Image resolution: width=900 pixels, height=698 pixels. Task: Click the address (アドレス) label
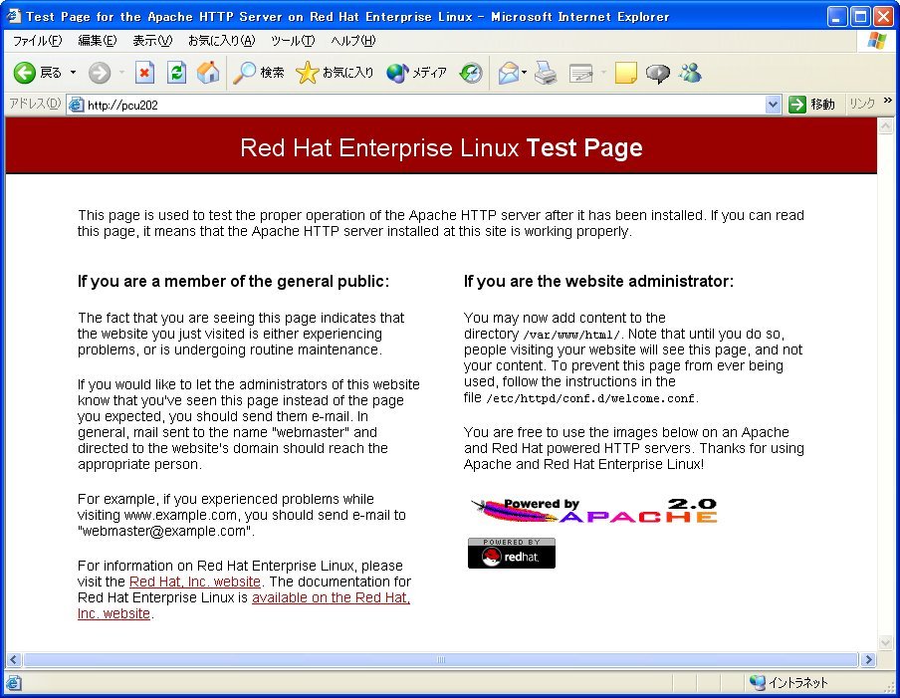[36, 104]
